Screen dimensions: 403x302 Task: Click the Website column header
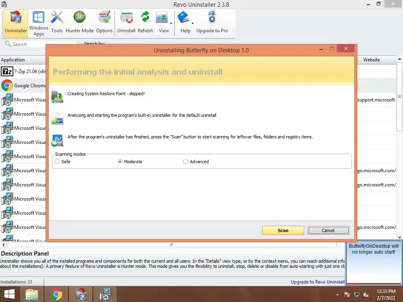point(372,60)
